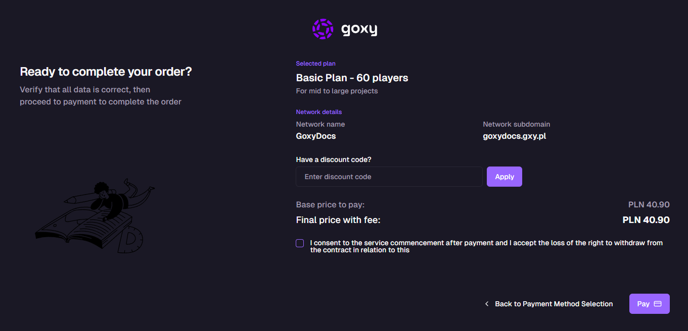This screenshot has height=331, width=688.
Task: Click the goydocs.gxy.pl subdomain text
Action: click(514, 136)
